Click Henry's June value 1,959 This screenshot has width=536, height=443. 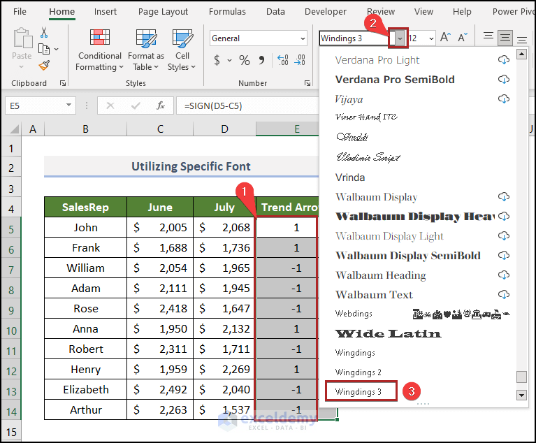point(160,369)
